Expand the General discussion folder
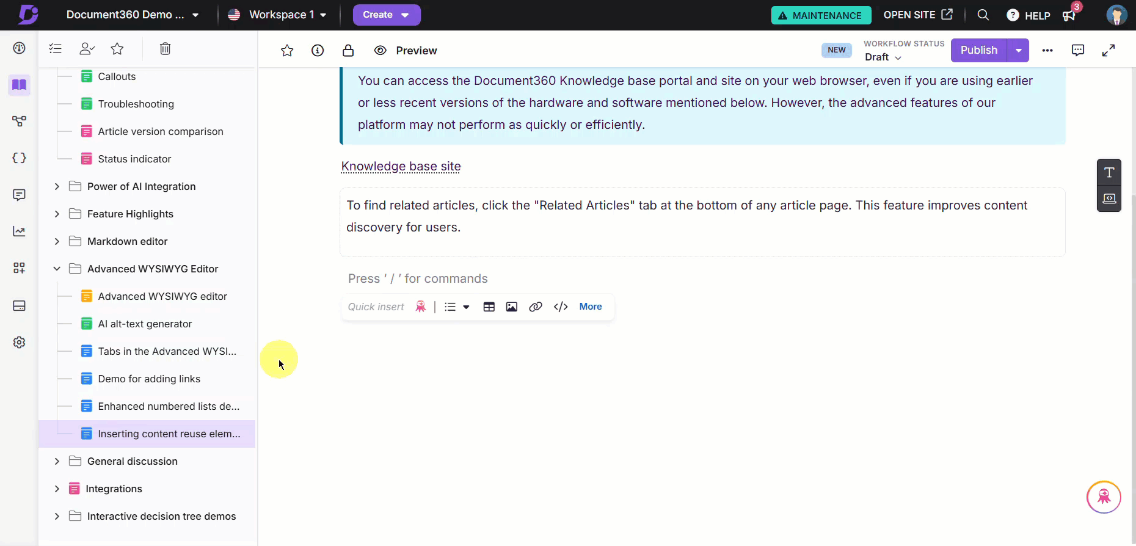The height and width of the screenshot is (546, 1136). click(57, 461)
